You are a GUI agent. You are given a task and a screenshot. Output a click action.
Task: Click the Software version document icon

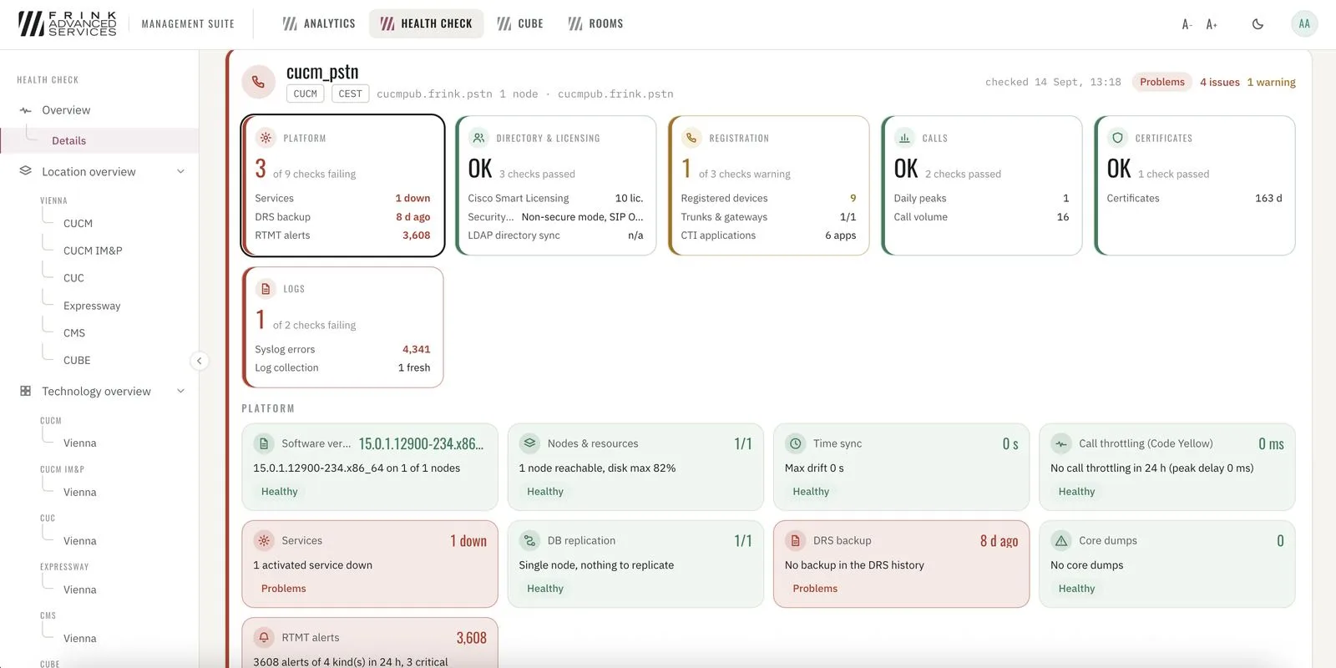pyautogui.click(x=264, y=443)
